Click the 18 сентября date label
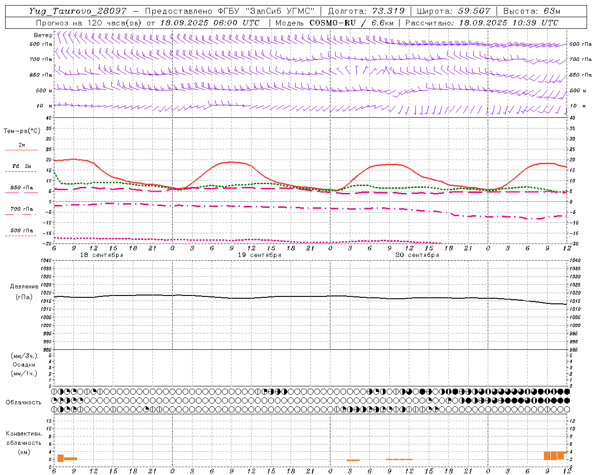594x475 pixels. 102,255
